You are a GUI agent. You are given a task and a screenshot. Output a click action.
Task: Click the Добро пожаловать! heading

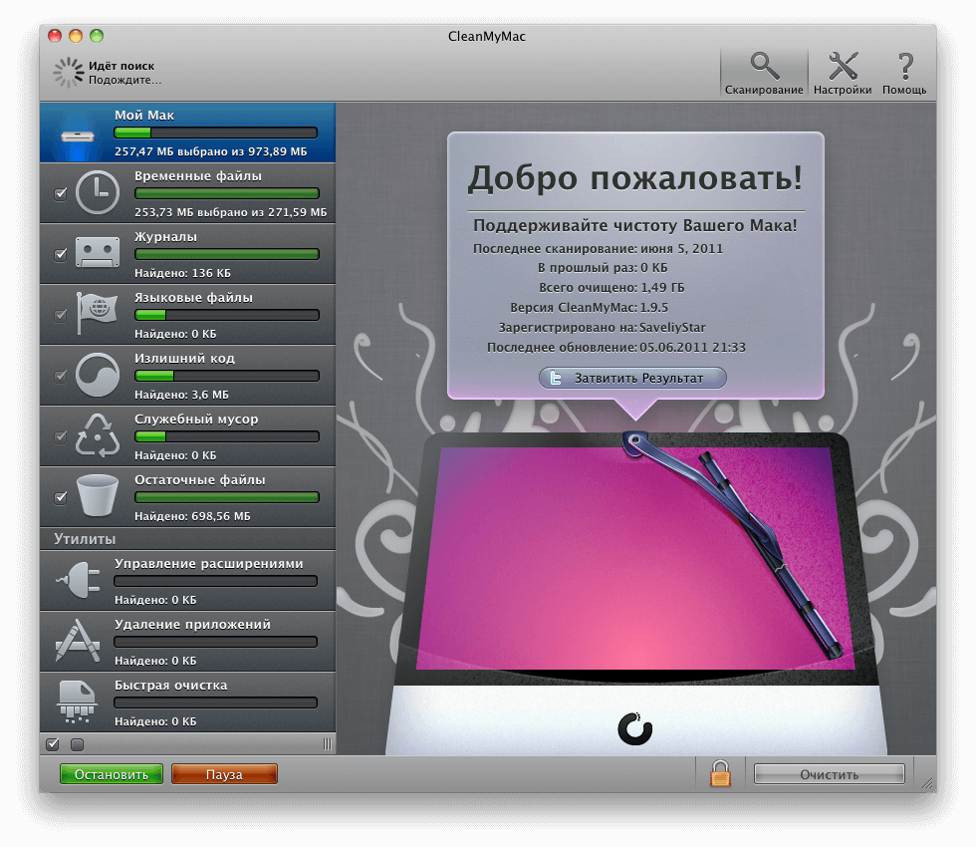point(635,178)
